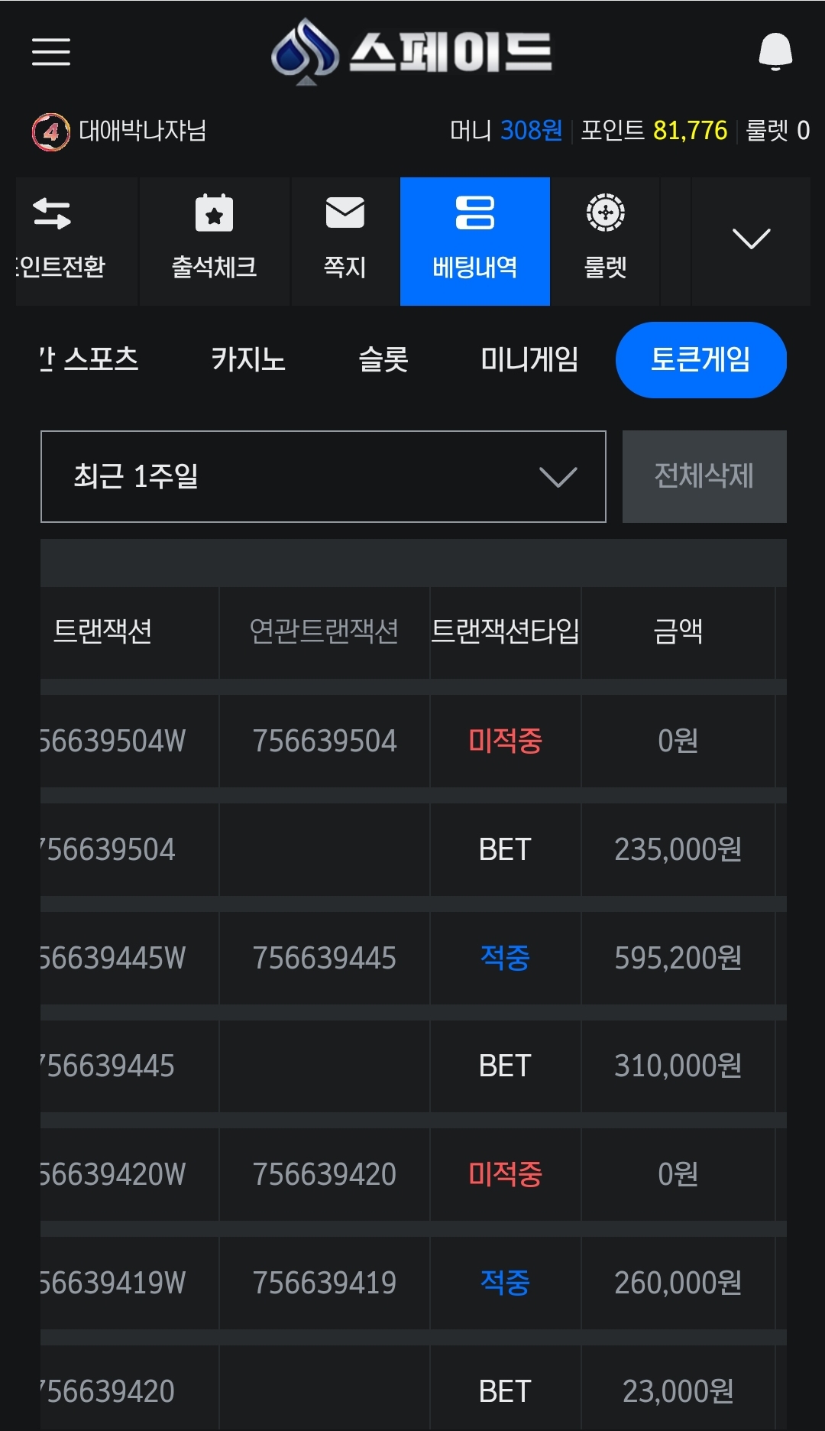The height and width of the screenshot is (1431, 825).
Task: Open messages (쪽지) envelope icon
Action: tap(345, 213)
